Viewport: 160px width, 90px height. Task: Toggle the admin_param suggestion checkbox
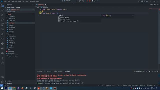59,17
